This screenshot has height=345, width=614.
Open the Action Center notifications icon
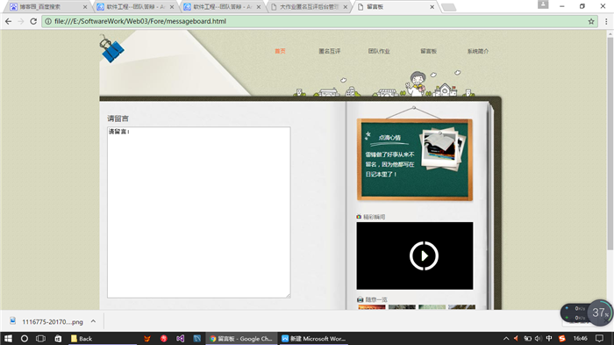(599, 338)
